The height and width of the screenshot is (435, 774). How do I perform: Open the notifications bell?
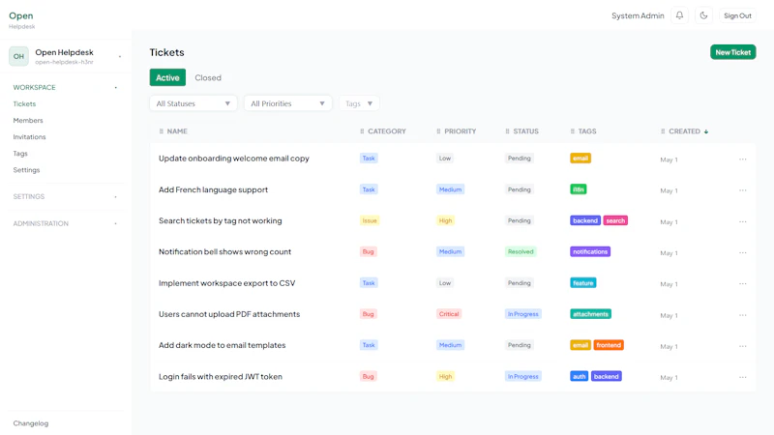point(680,15)
